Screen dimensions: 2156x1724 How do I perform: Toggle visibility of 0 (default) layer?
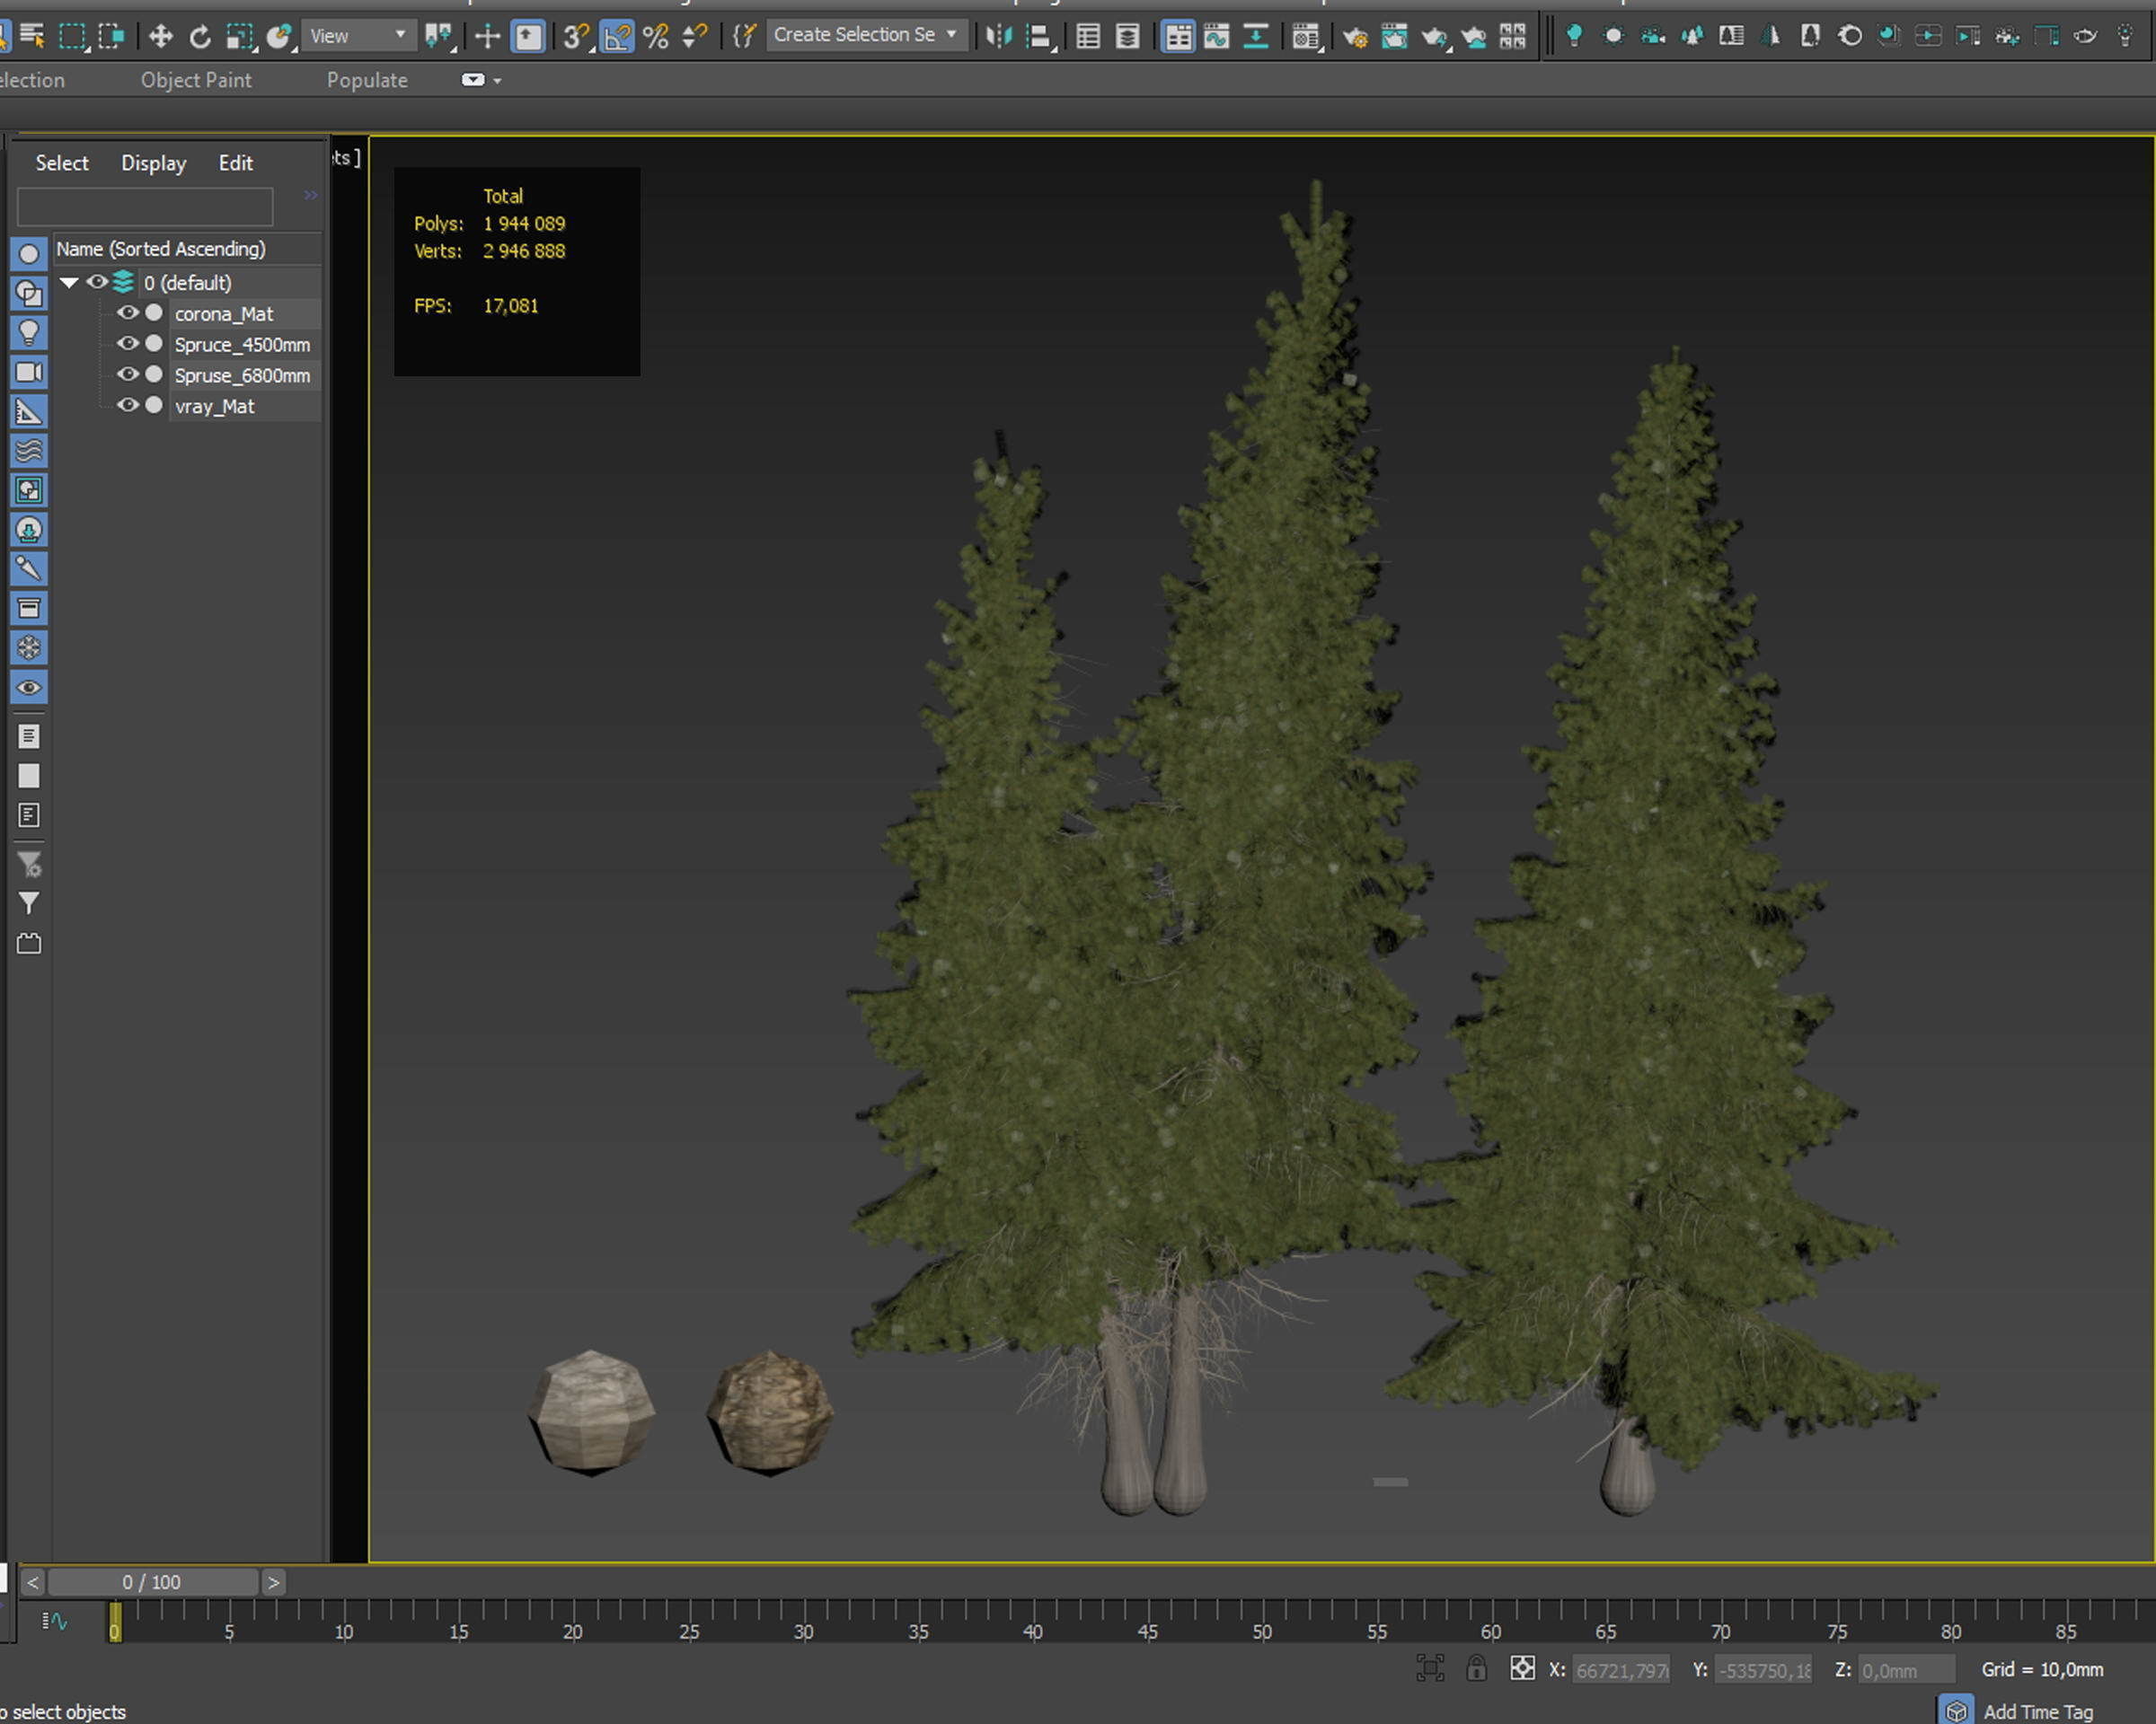click(x=96, y=282)
